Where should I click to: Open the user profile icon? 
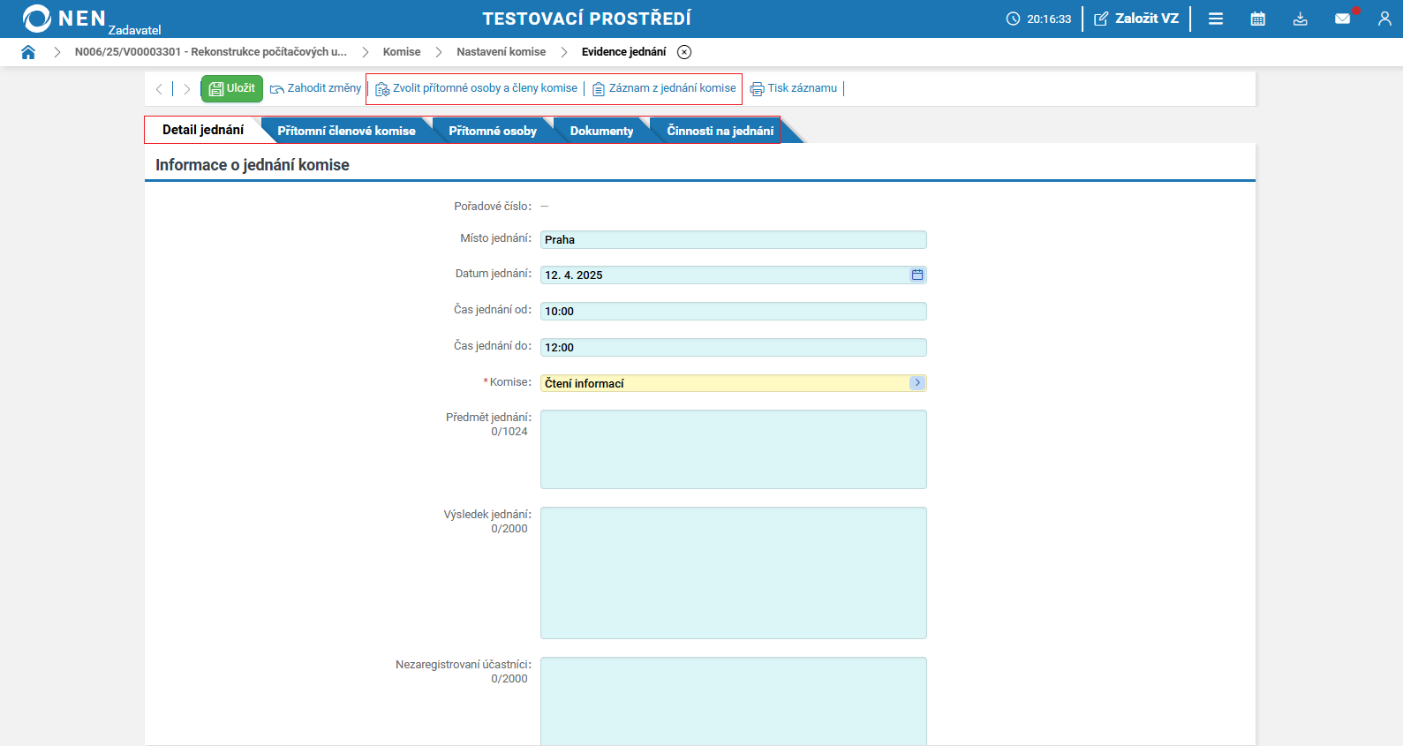(x=1384, y=19)
